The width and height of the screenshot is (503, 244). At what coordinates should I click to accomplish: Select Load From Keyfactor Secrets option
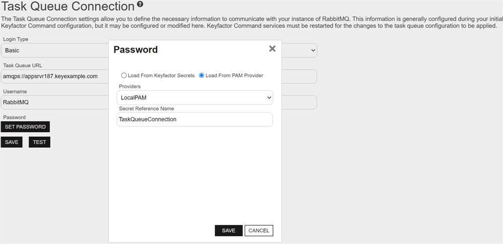pos(124,75)
